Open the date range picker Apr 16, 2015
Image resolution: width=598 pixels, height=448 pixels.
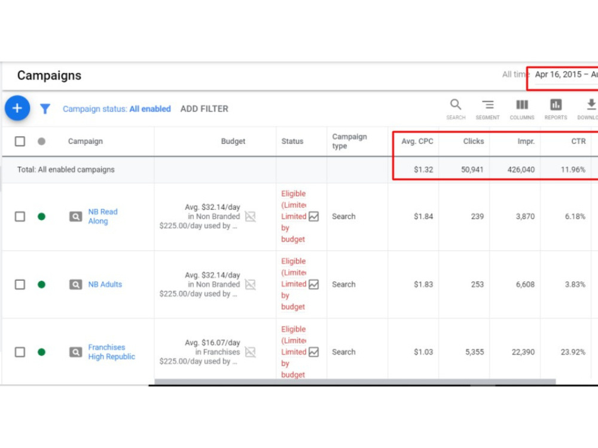566,75
